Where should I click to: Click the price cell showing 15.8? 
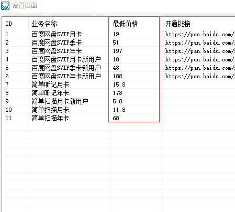136,84
